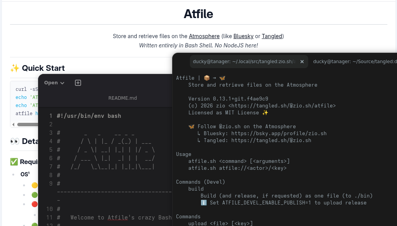Click the info icon before ATFILE_DEVEL_ENABLE_PUBLISH
This screenshot has width=397, height=226.
point(204,203)
